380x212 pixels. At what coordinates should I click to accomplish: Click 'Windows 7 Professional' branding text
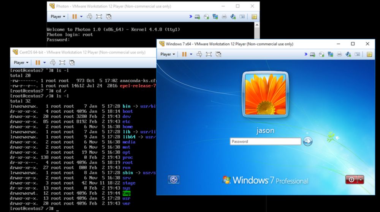(x=270, y=181)
